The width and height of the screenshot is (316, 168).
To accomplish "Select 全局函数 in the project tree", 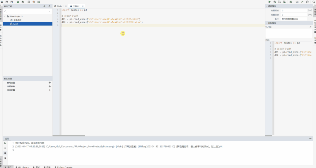I will (x=17, y=20).
